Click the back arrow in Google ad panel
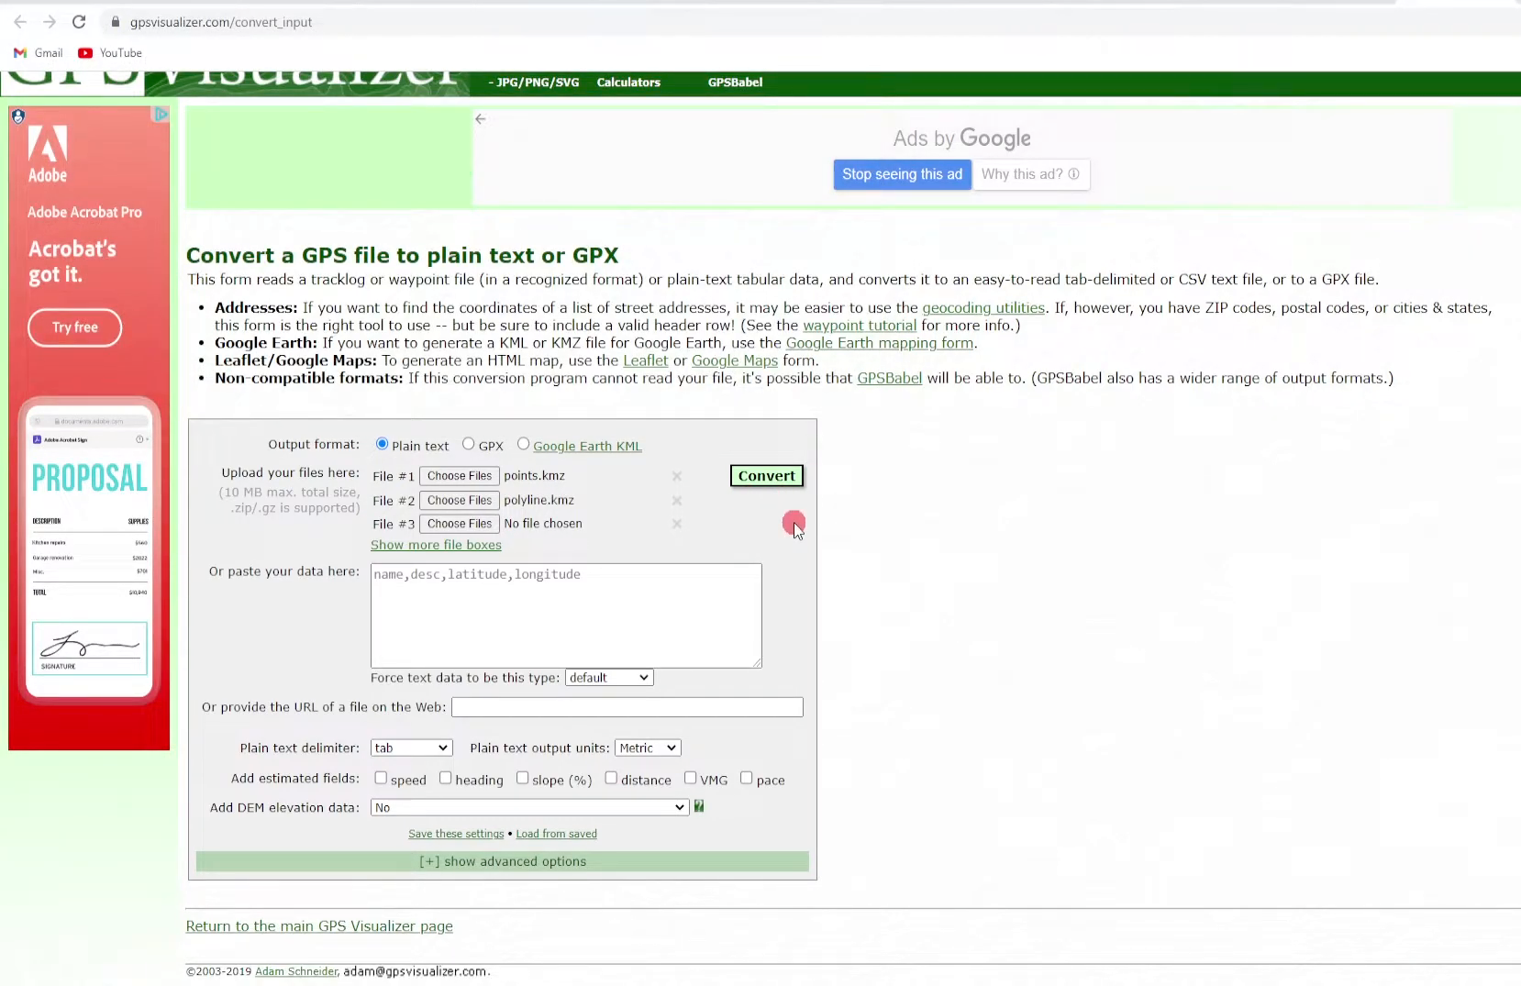The image size is (1521, 986). 481,119
